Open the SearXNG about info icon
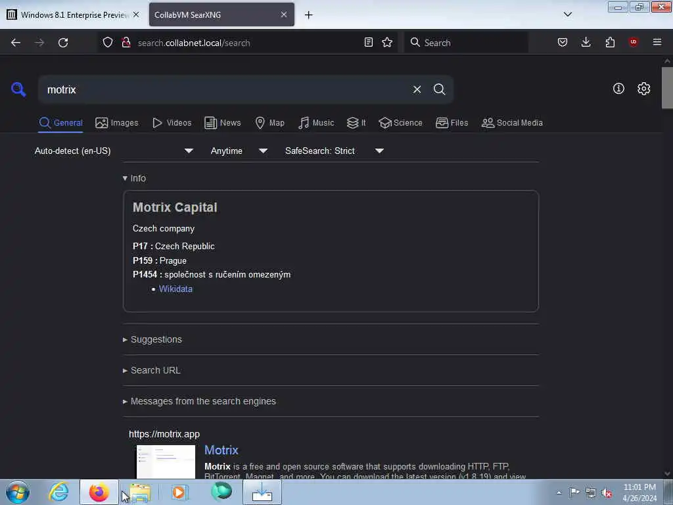The height and width of the screenshot is (505, 673). tap(618, 89)
